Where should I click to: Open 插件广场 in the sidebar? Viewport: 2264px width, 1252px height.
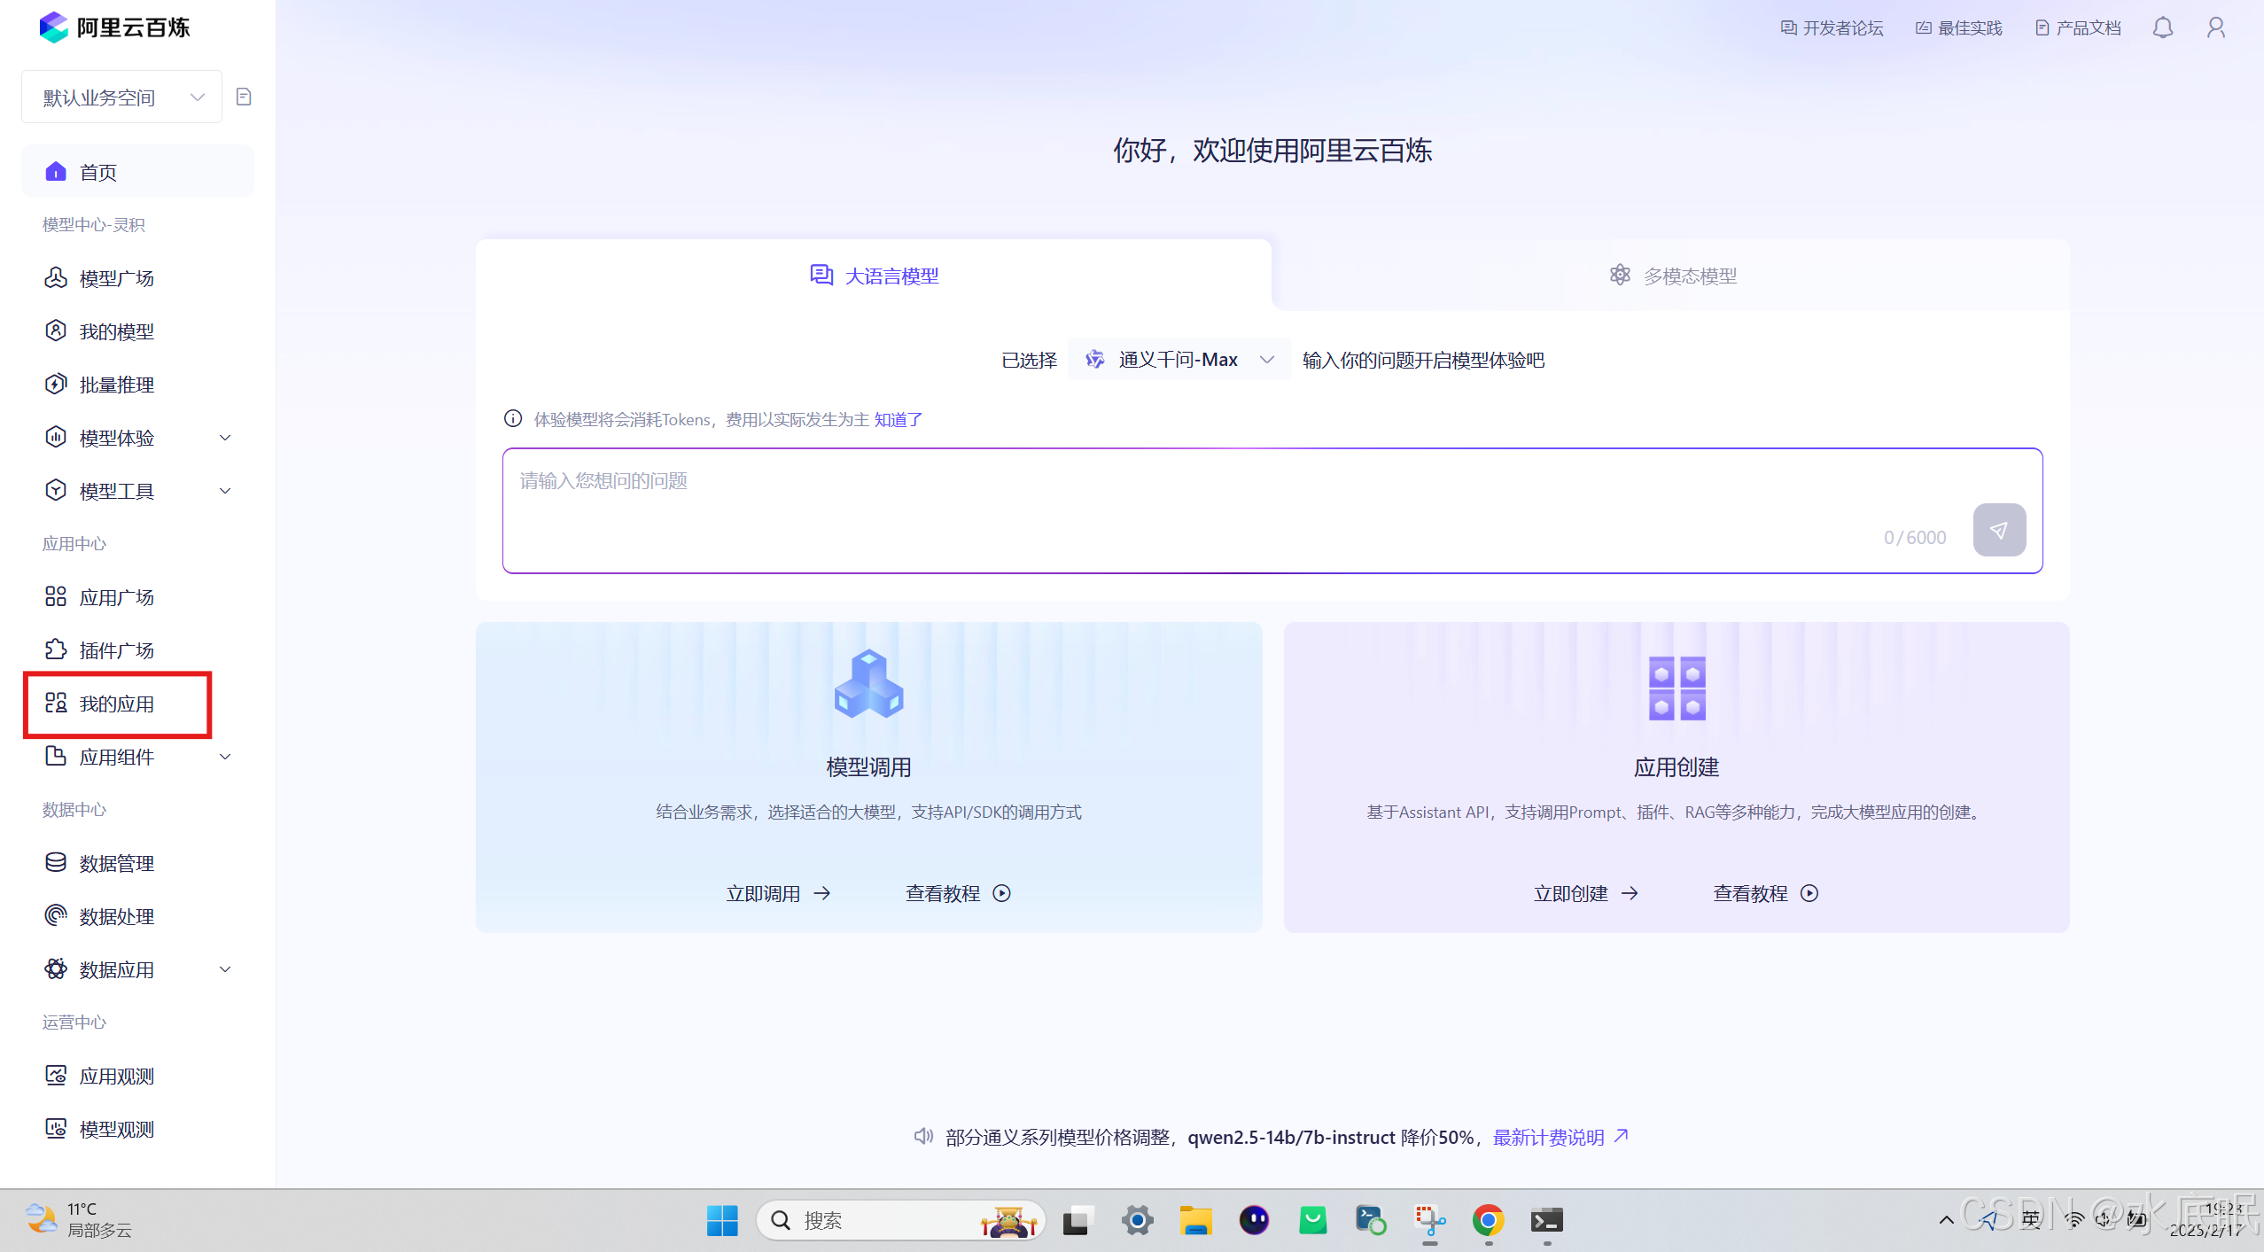[x=116, y=650]
